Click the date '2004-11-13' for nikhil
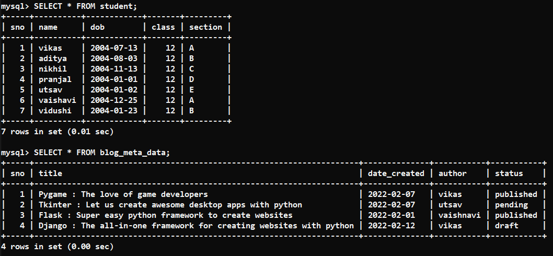 coord(114,69)
